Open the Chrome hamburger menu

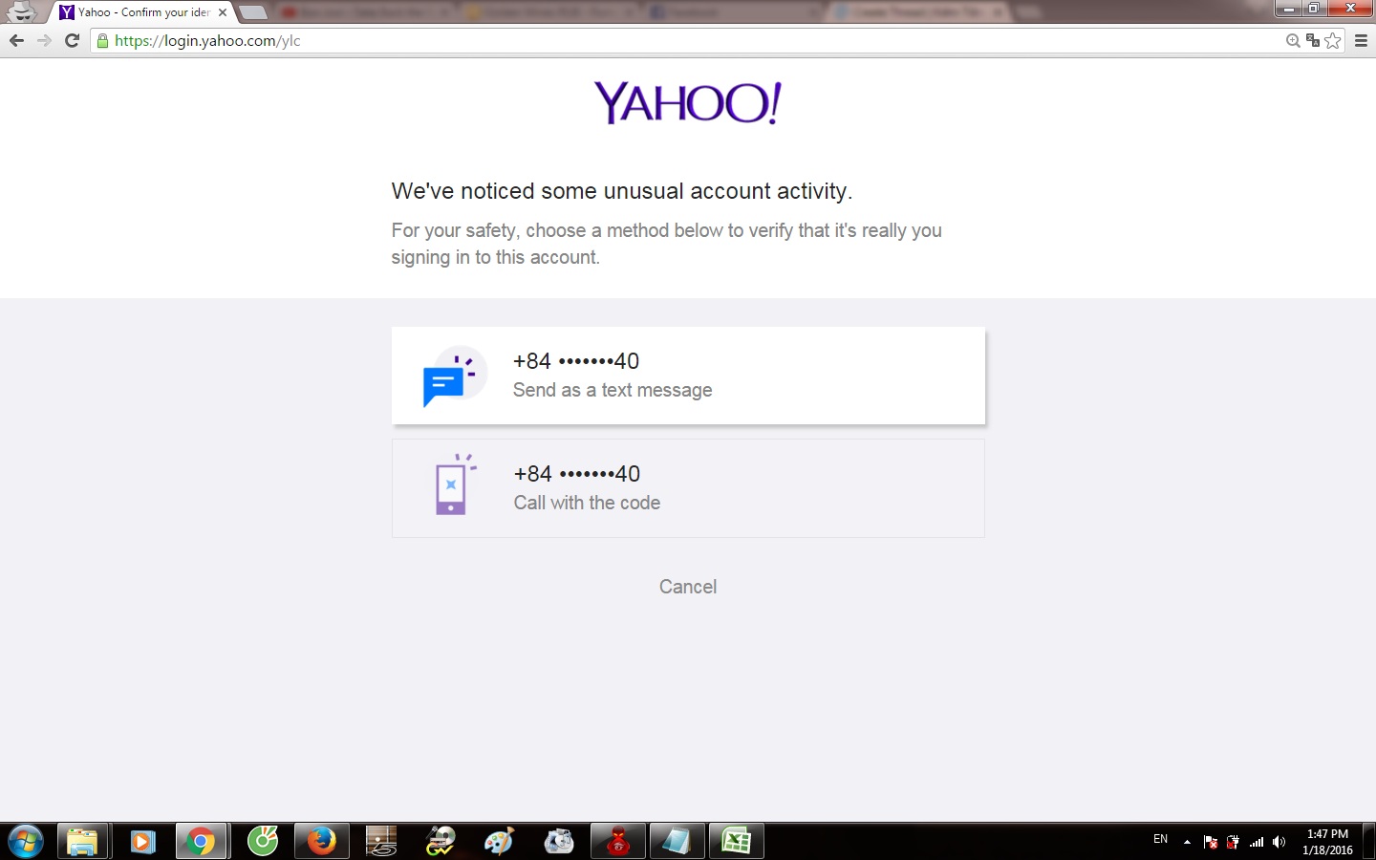(x=1362, y=40)
